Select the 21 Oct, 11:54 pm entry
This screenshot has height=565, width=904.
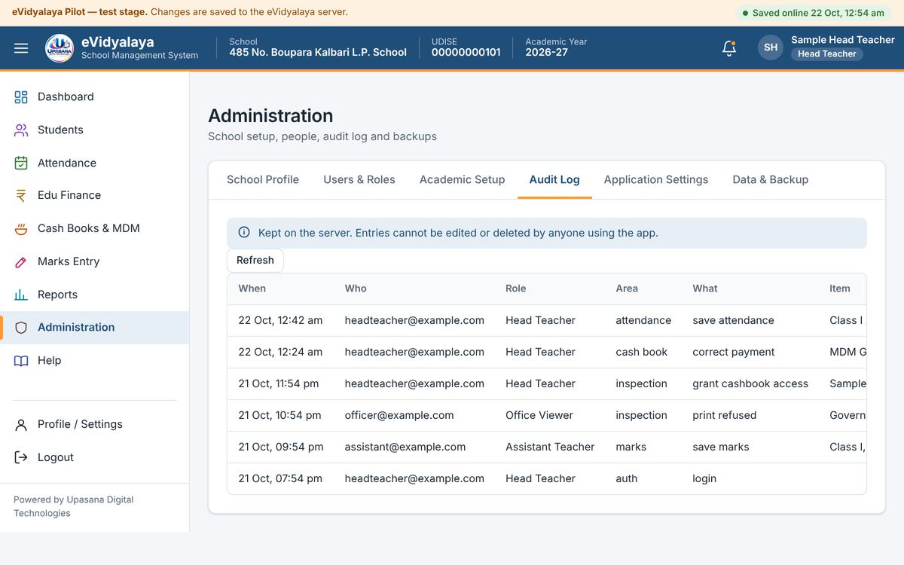click(x=547, y=383)
